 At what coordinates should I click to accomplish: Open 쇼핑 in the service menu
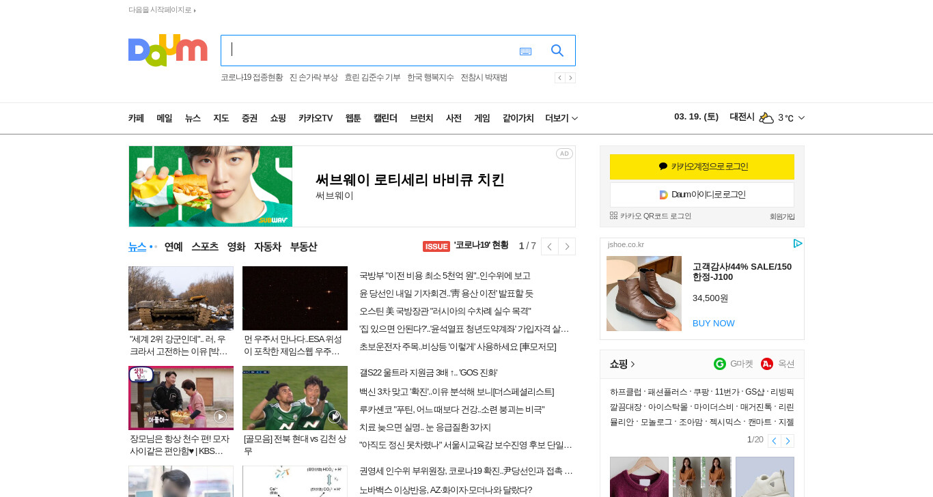pyautogui.click(x=278, y=118)
